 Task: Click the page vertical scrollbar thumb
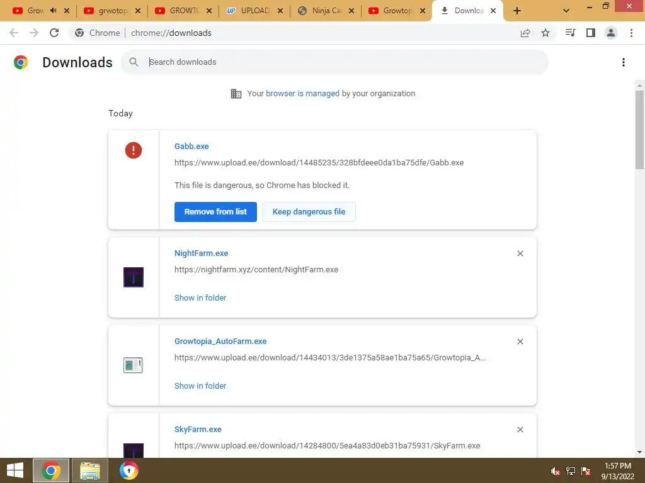pyautogui.click(x=639, y=130)
